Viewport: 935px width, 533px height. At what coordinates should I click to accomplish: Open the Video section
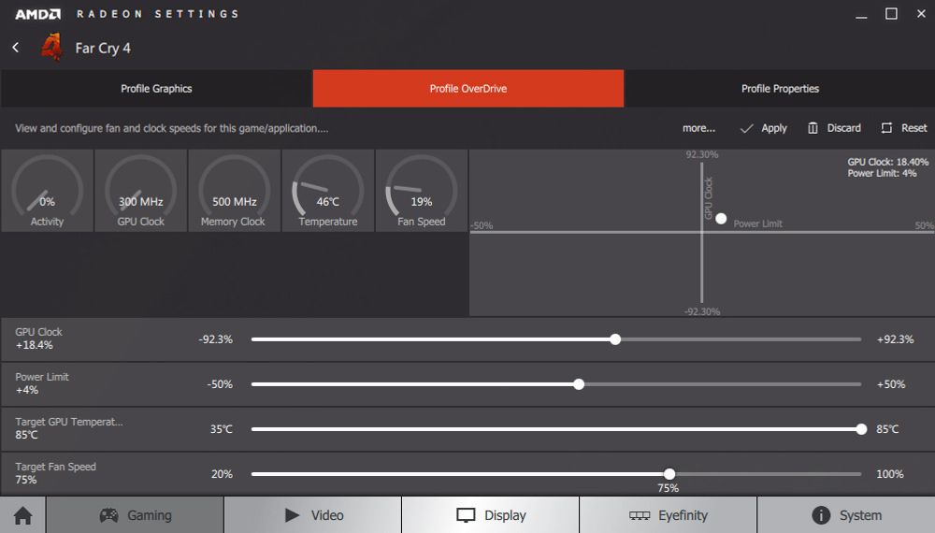[x=312, y=515]
